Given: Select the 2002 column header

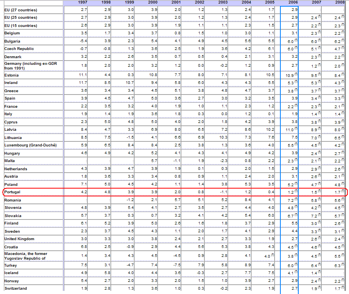Looking at the screenshot, I should click(199, 2).
